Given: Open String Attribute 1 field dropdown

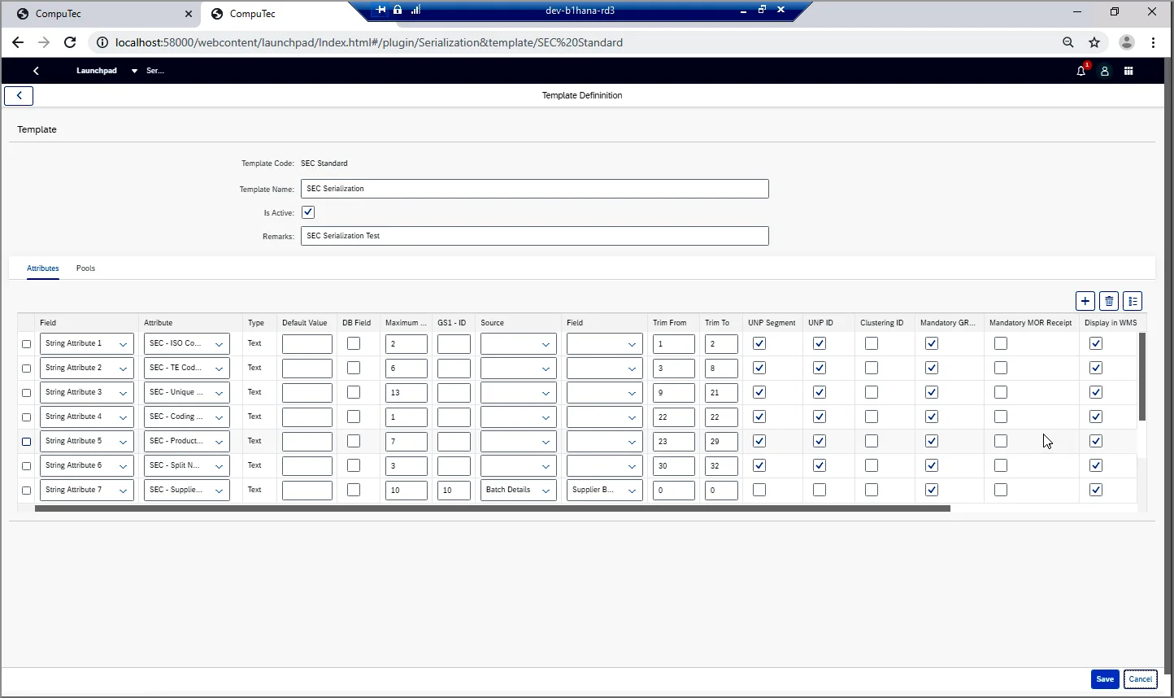Looking at the screenshot, I should click(123, 344).
